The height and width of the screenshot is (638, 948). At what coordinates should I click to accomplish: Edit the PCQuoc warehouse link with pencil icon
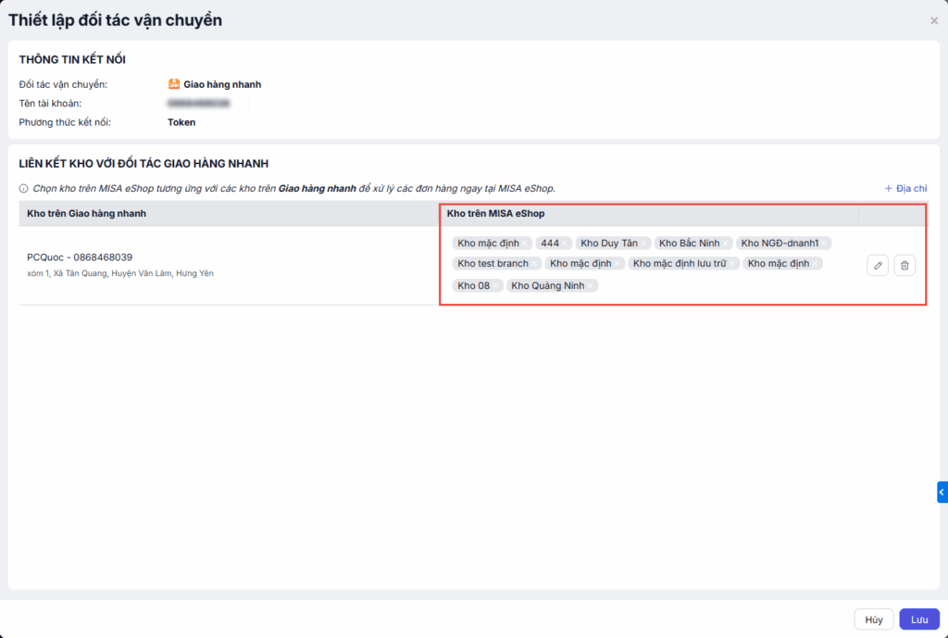(878, 266)
